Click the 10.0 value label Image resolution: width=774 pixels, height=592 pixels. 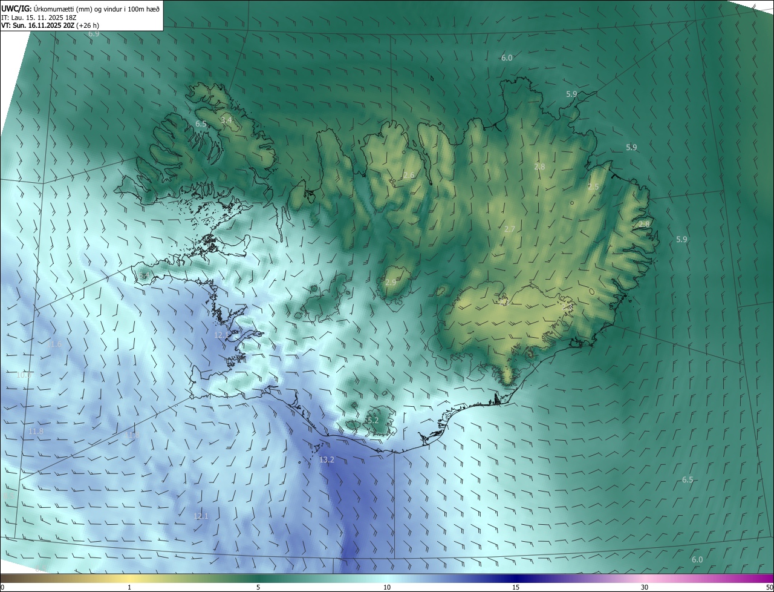(24, 375)
